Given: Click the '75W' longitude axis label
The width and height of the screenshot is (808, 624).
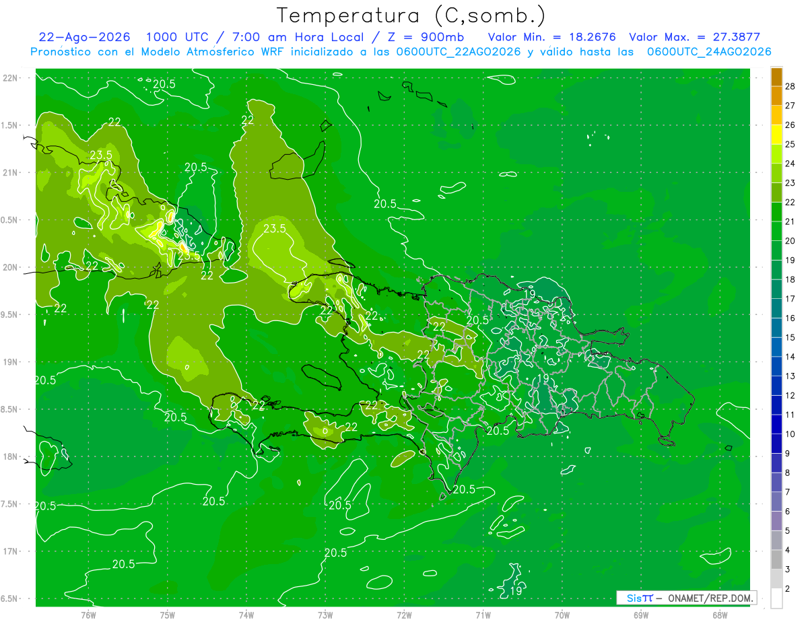Looking at the screenshot, I should 167,615.
